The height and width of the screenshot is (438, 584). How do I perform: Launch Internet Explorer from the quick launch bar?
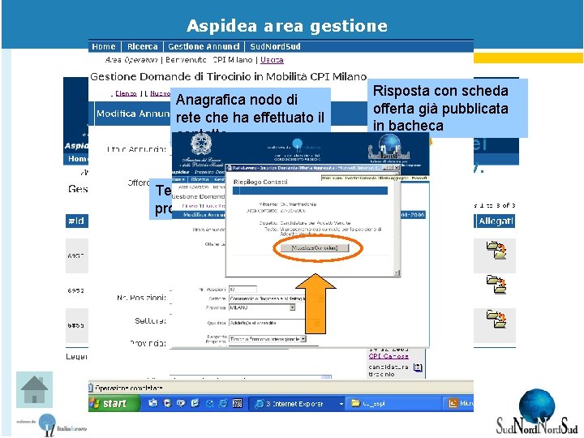pyautogui.click(x=223, y=404)
